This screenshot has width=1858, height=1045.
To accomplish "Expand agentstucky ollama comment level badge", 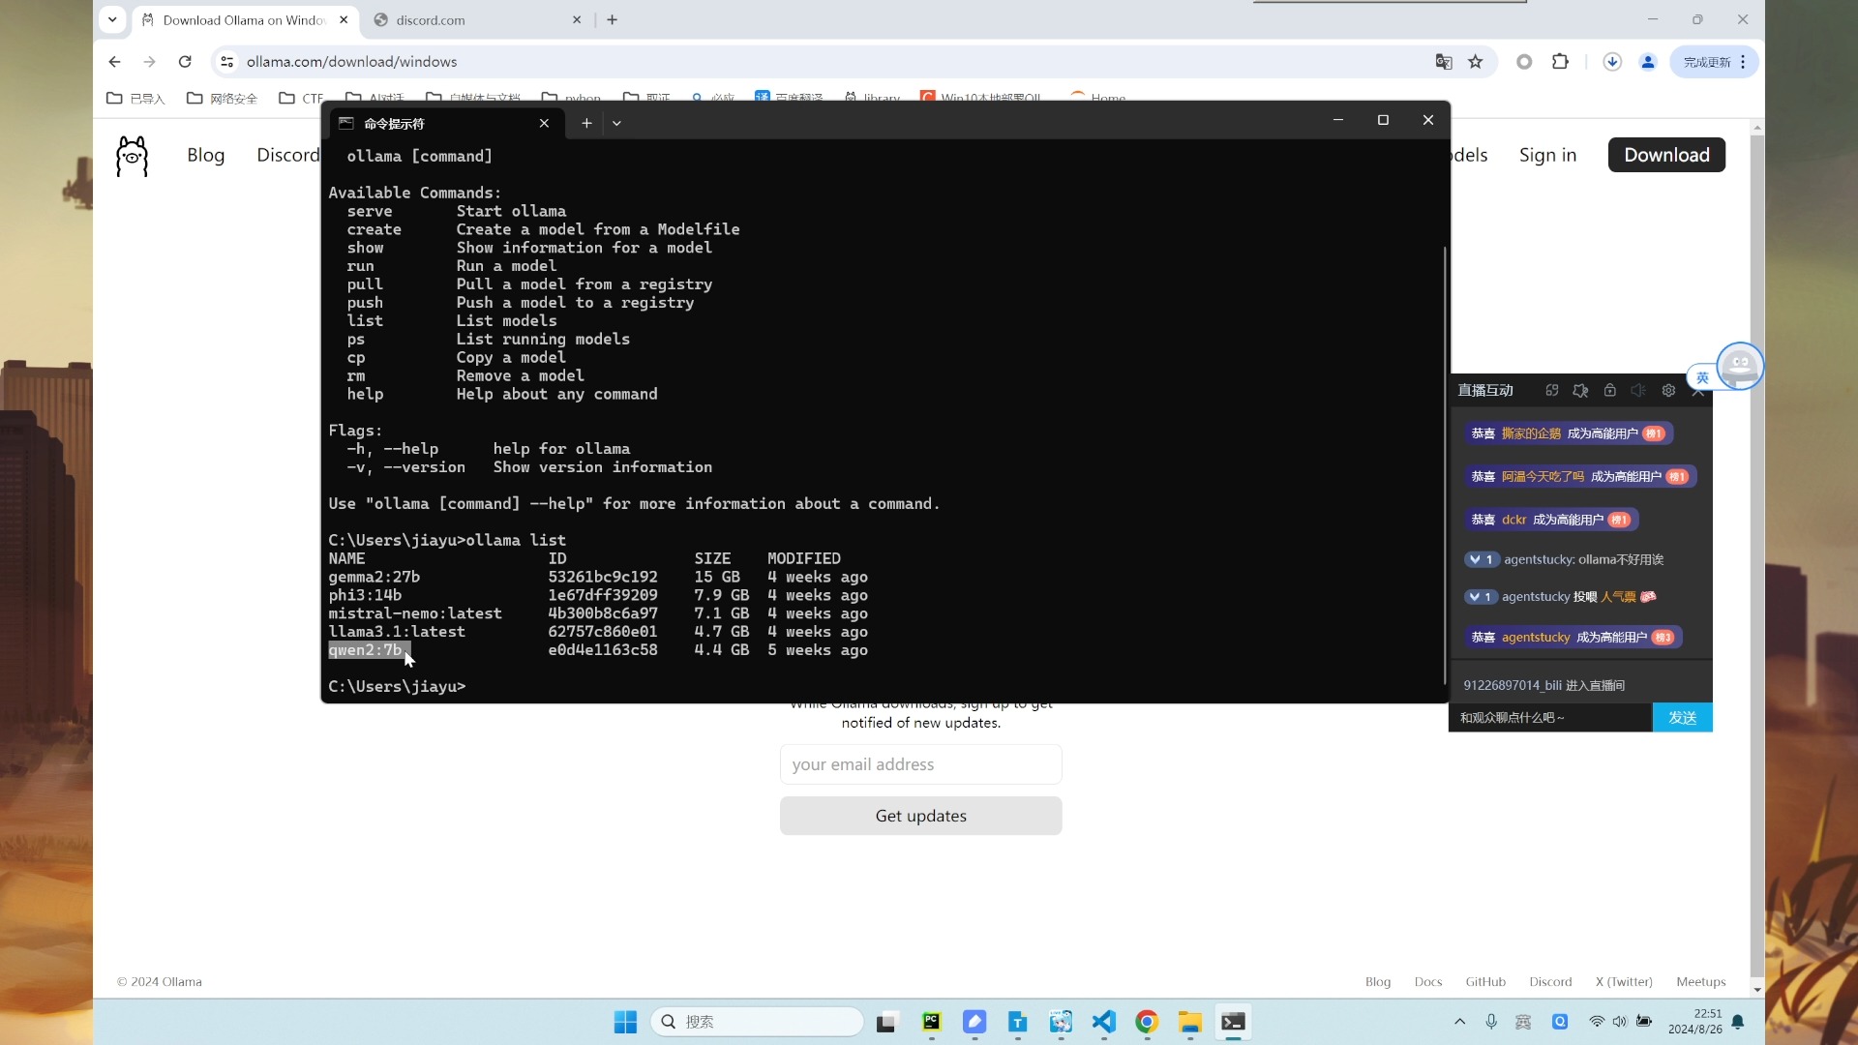I will [x=1481, y=559].
